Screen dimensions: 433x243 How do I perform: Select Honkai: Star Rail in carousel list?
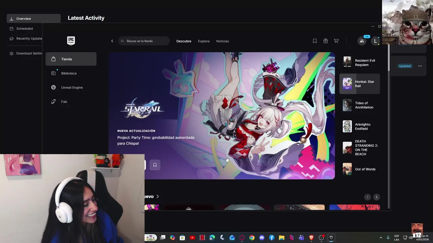pyautogui.click(x=360, y=84)
